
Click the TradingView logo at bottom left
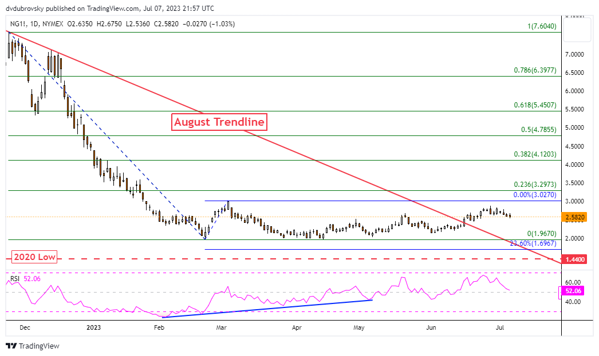(x=33, y=346)
